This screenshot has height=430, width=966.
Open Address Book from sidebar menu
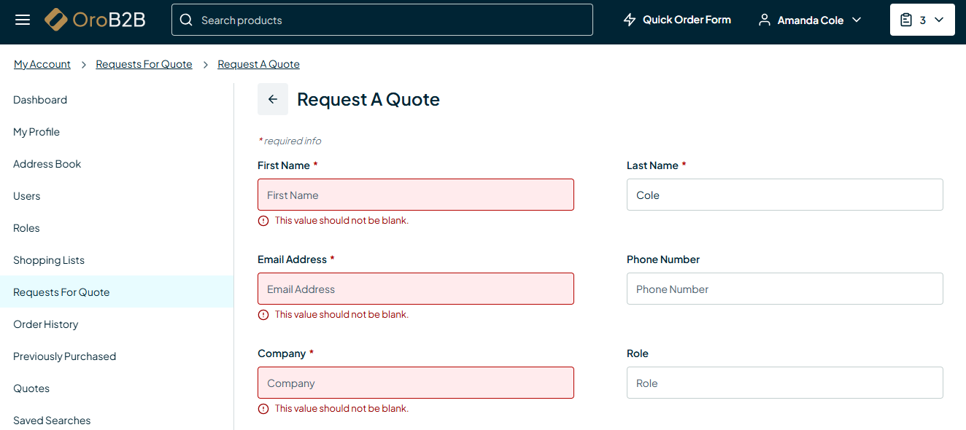tap(47, 164)
